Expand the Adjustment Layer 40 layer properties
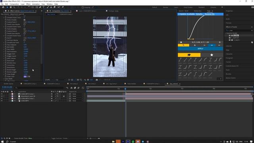 click(x=10, y=96)
